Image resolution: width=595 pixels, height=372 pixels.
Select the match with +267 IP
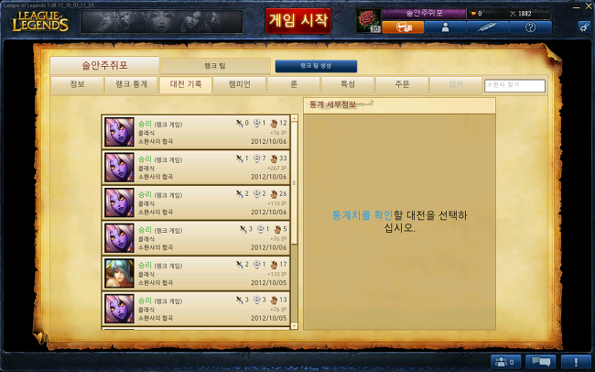click(196, 167)
